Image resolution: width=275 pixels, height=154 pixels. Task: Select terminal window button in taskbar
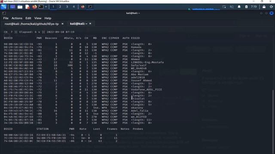pos(90,7)
